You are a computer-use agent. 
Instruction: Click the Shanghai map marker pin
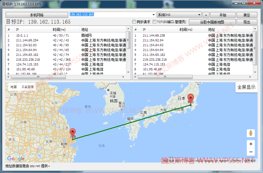pyautogui.click(x=73, y=134)
